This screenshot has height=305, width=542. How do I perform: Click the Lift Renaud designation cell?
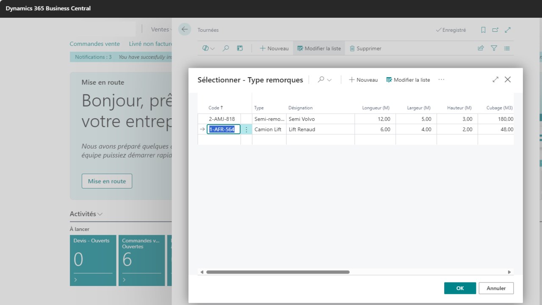pos(321,129)
